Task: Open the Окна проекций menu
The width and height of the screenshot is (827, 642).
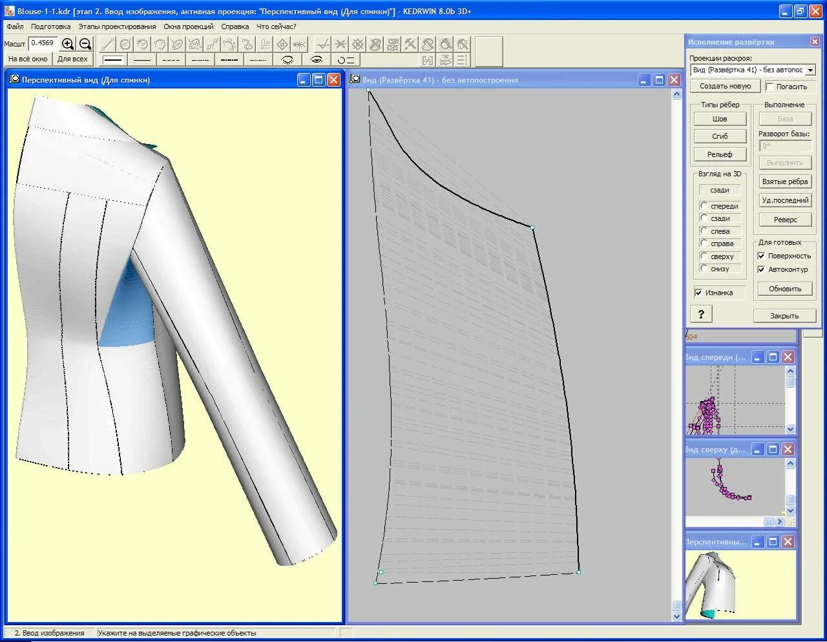Action: tap(188, 26)
